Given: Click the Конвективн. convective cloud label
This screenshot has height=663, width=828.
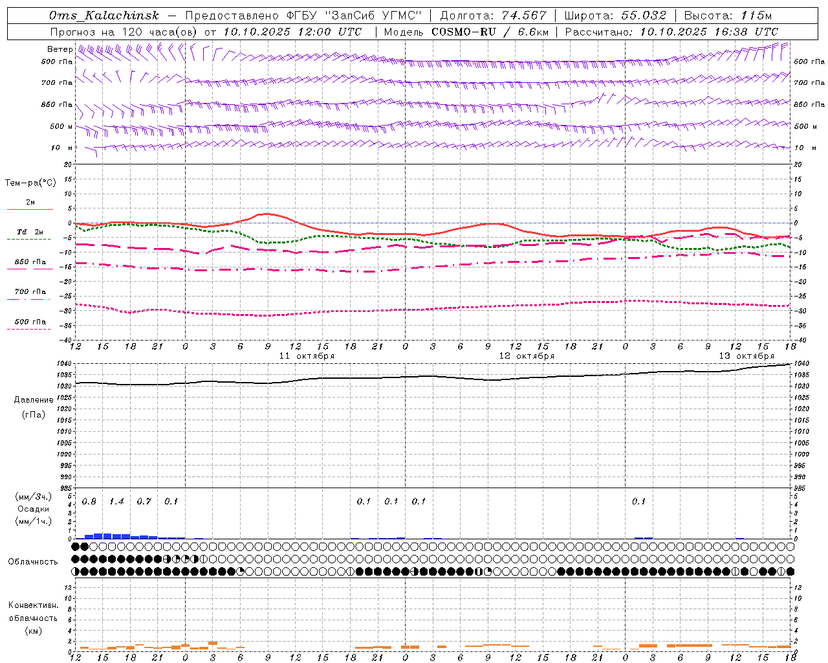Looking at the screenshot, I should point(33,605).
